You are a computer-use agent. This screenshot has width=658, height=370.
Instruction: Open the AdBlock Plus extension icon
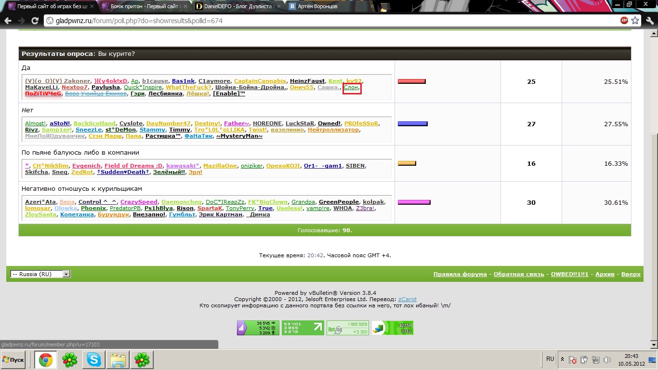click(624, 21)
